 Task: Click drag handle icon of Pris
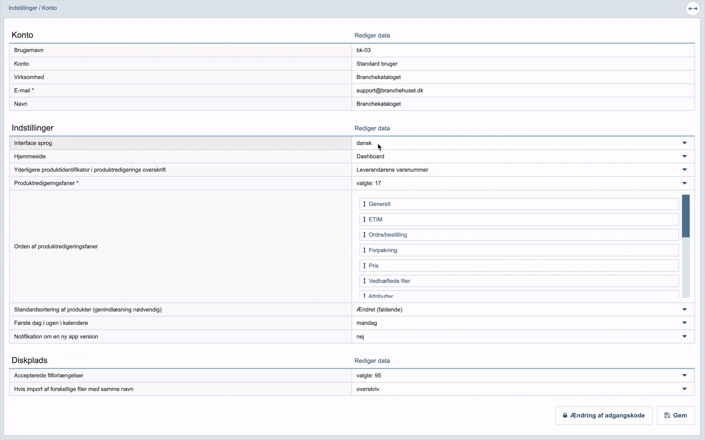click(364, 266)
